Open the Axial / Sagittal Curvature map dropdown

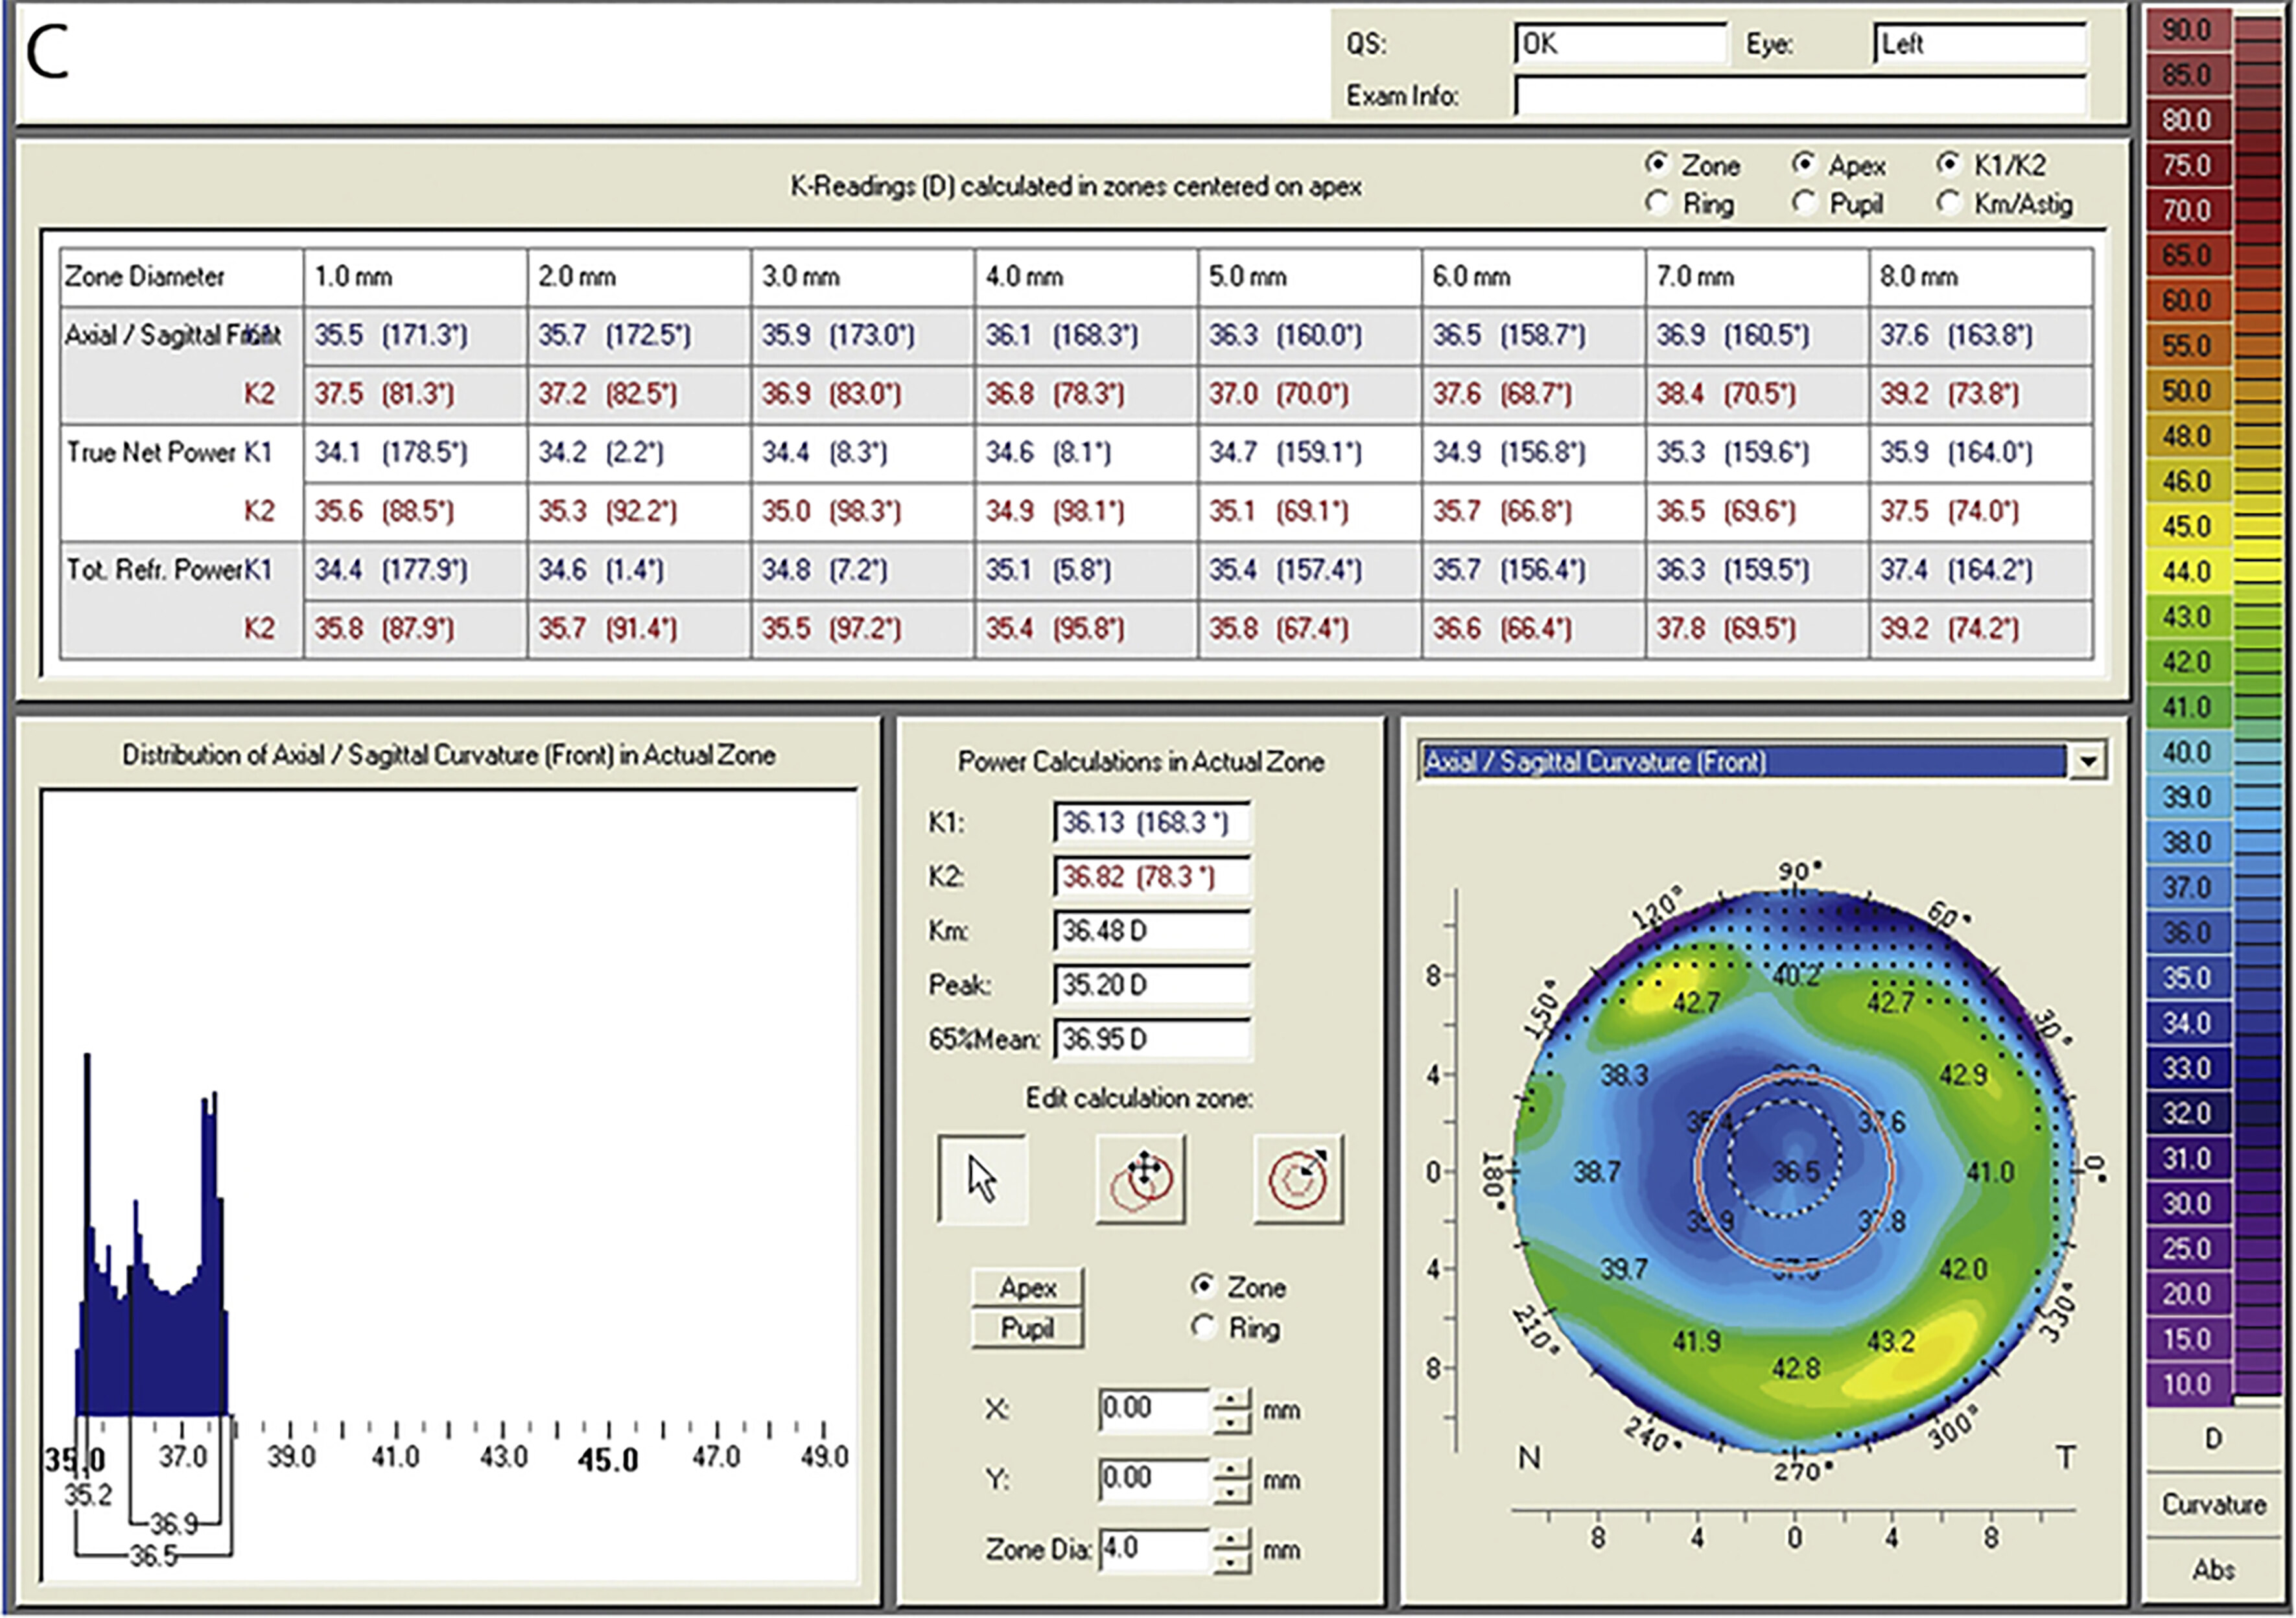coord(2088,761)
